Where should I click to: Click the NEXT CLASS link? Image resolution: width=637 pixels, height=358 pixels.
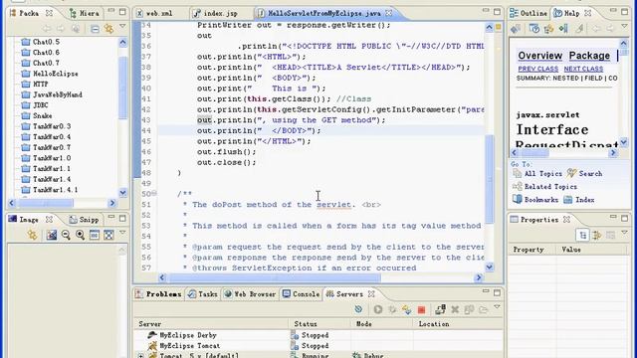583,69
